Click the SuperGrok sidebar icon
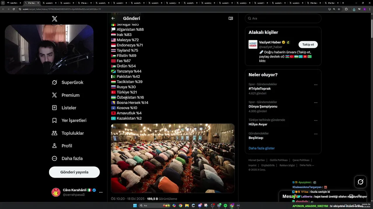 [x=54, y=82]
